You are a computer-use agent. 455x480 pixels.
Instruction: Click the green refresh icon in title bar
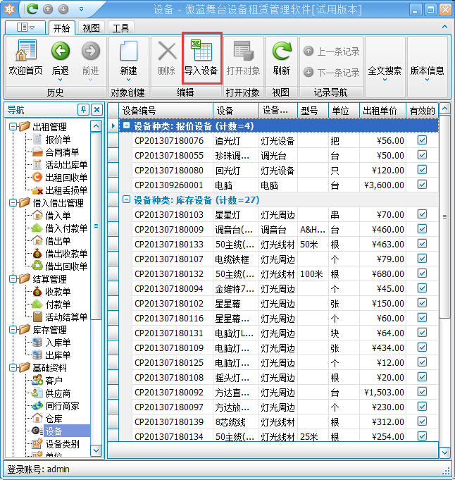(32, 9)
